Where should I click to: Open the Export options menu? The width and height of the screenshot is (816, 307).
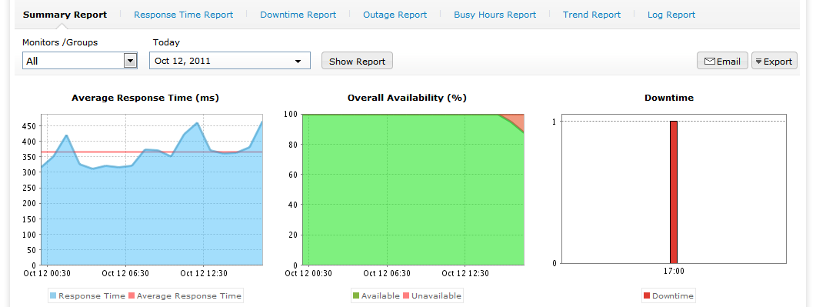click(774, 61)
